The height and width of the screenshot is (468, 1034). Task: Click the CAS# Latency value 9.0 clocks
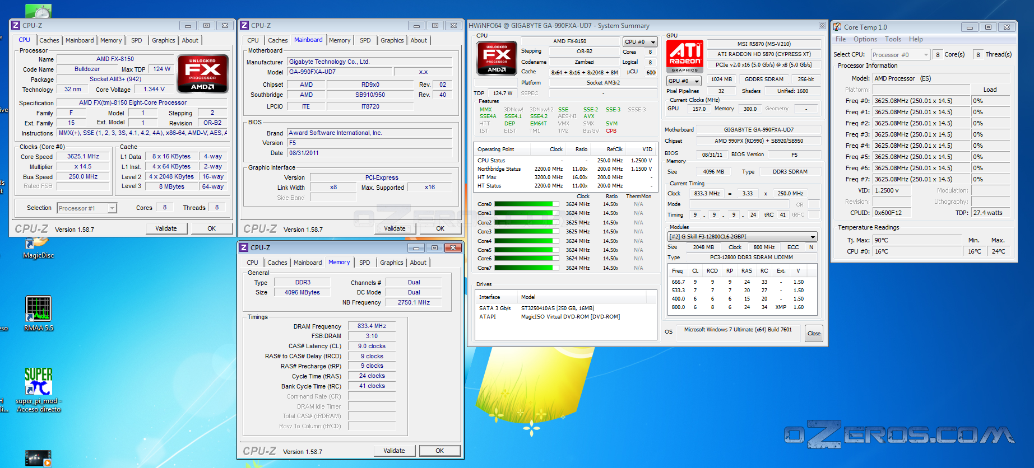point(372,347)
